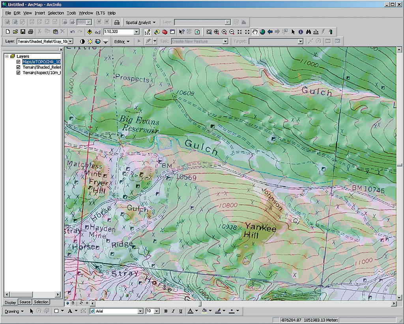This screenshot has height=324, width=404.
Task: Uncheck the Maps/eTOPO layer checkbox
Action: pos(18,62)
